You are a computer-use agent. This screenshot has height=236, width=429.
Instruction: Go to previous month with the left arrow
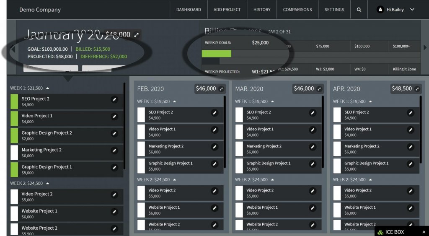pyautogui.click(x=13, y=49)
